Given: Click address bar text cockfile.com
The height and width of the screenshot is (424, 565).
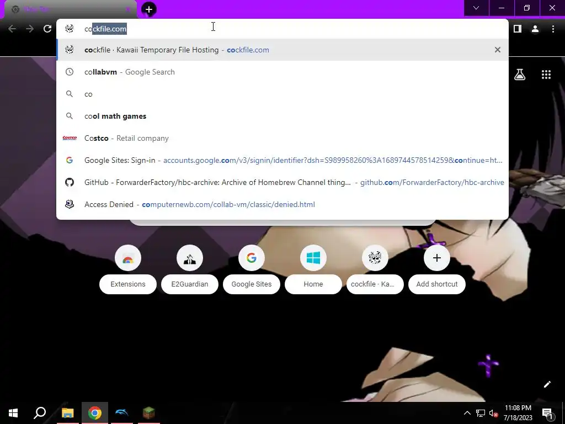Looking at the screenshot, I should [105, 29].
